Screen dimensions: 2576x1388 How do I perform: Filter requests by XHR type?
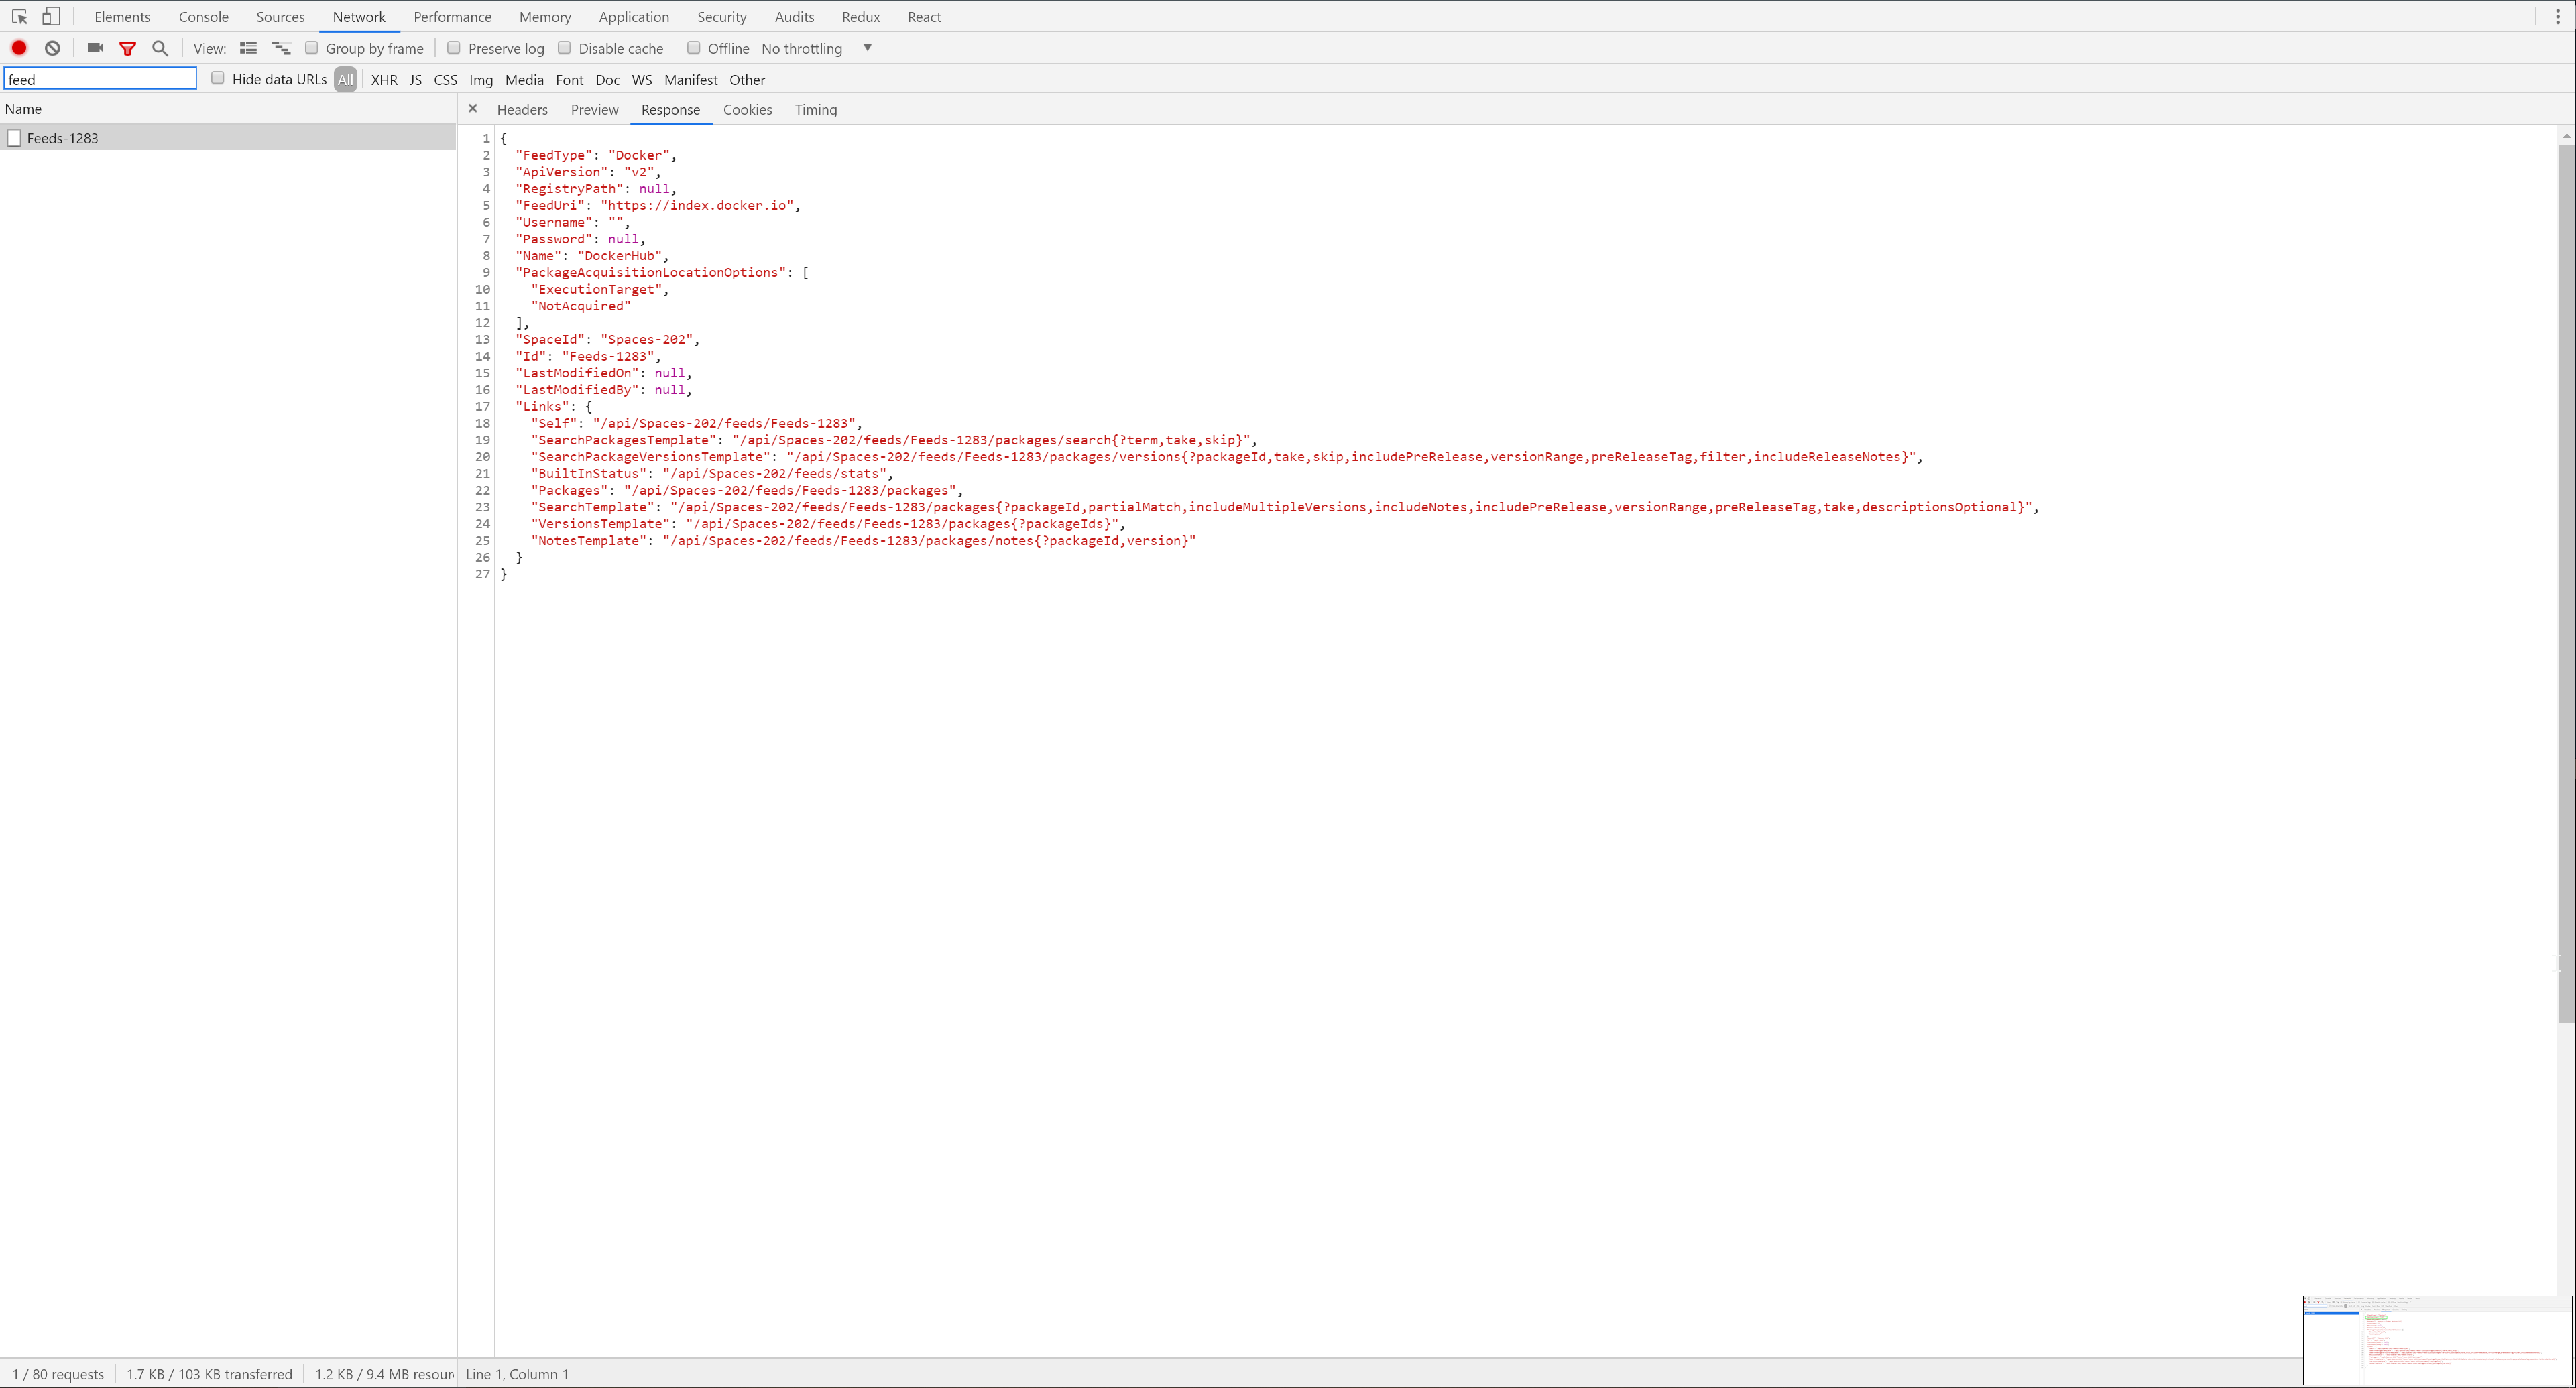pyautogui.click(x=384, y=80)
